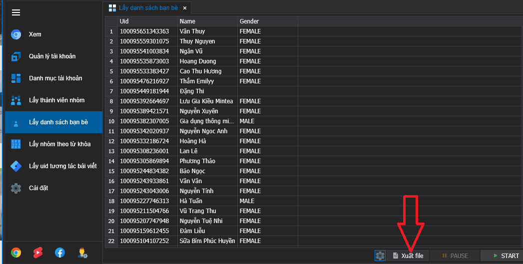The image size is (523, 264).
Task: Click MALE in the Hà Tuấn row
Action: 247,201
